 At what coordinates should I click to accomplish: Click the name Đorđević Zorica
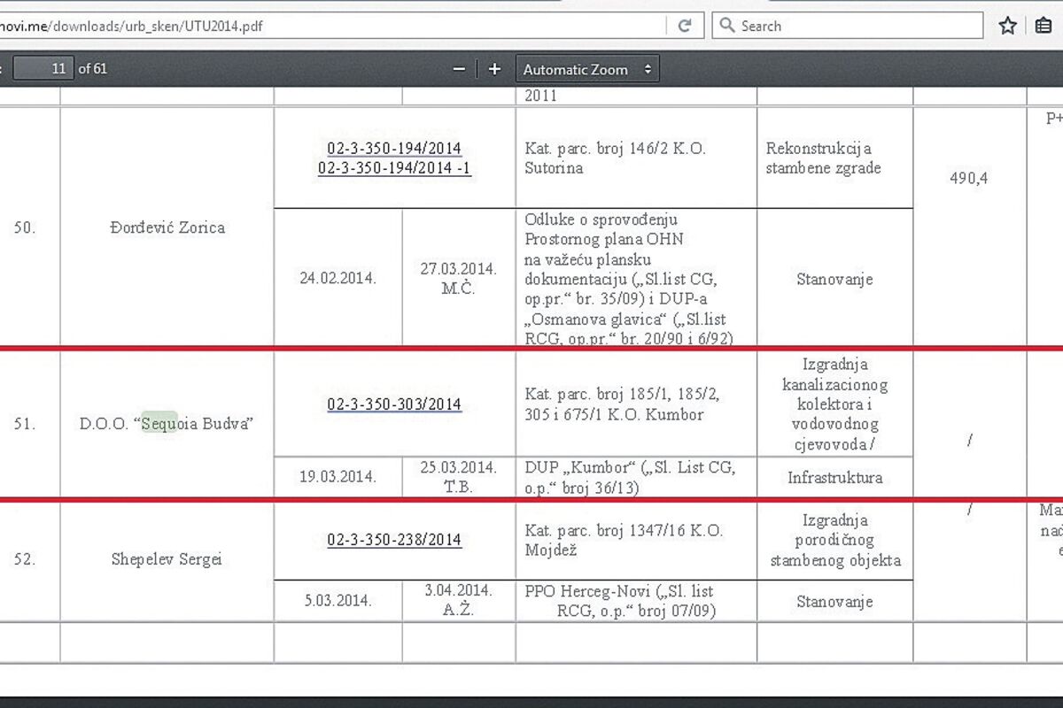click(167, 227)
